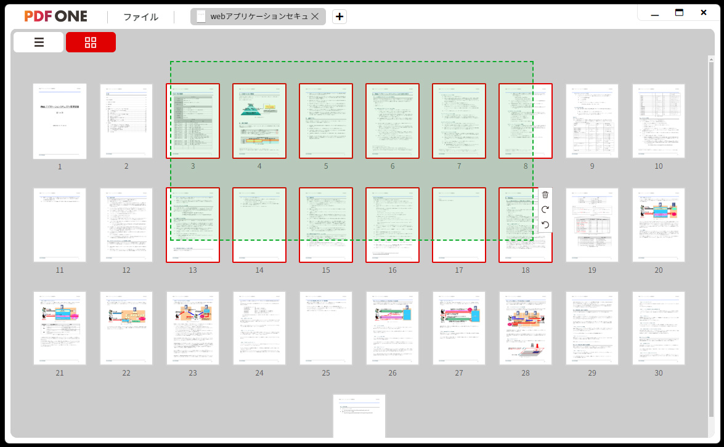Select the red thumbnail grid view button
The width and height of the screenshot is (724, 447).
91,42
